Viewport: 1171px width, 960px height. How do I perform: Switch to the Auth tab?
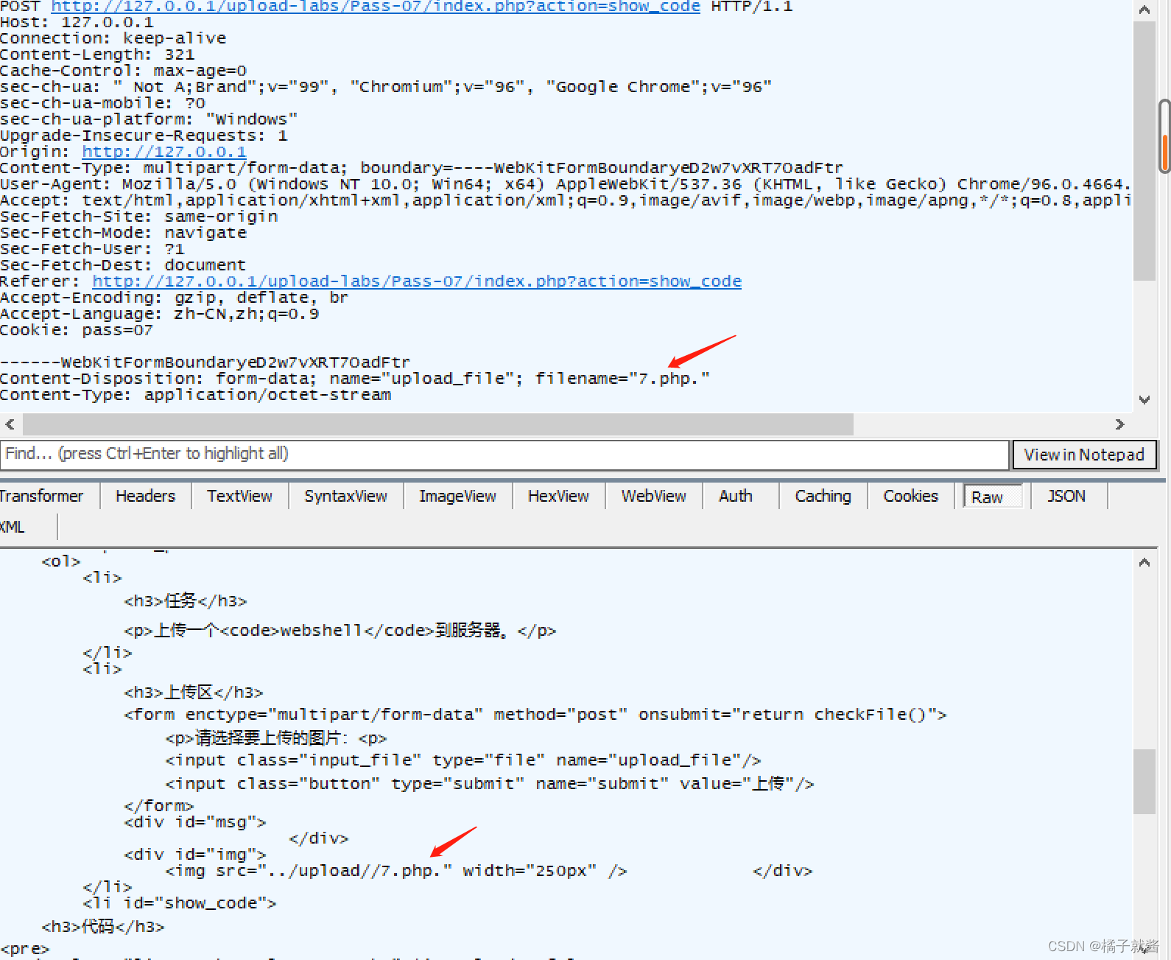tap(736, 496)
